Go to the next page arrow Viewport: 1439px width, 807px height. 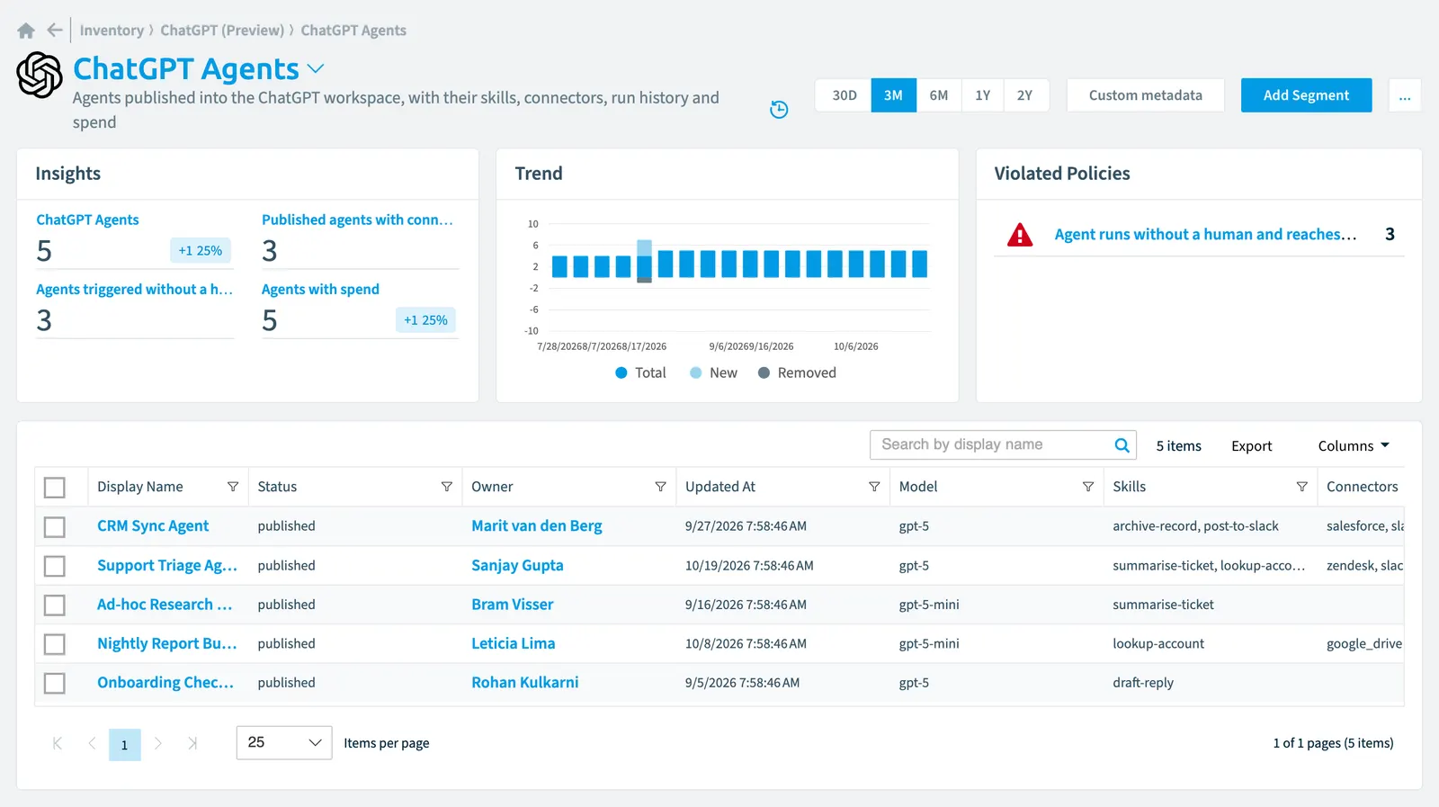158,743
